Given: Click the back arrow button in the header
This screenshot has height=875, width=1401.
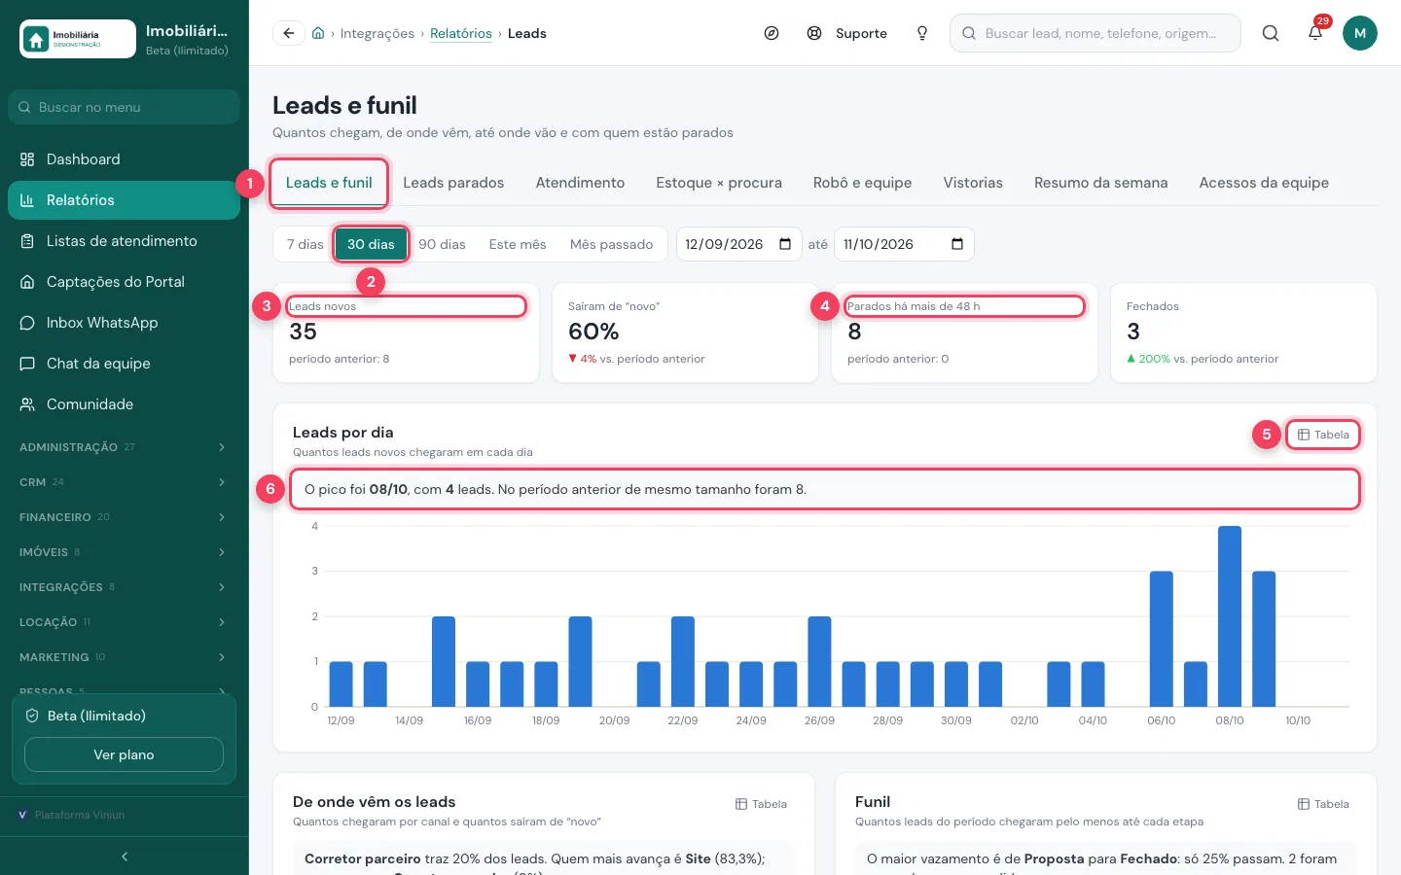Looking at the screenshot, I should click(x=289, y=33).
